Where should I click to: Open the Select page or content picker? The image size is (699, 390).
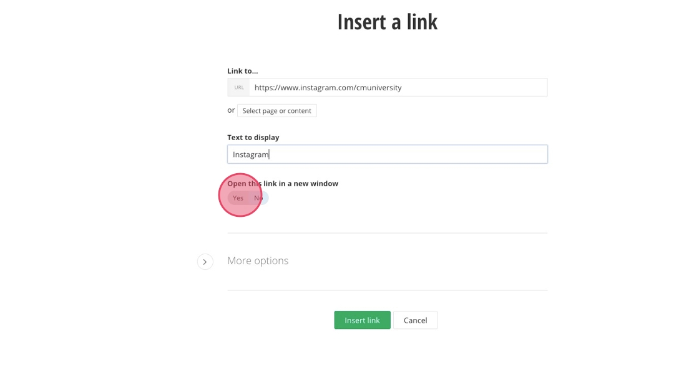coord(276,111)
